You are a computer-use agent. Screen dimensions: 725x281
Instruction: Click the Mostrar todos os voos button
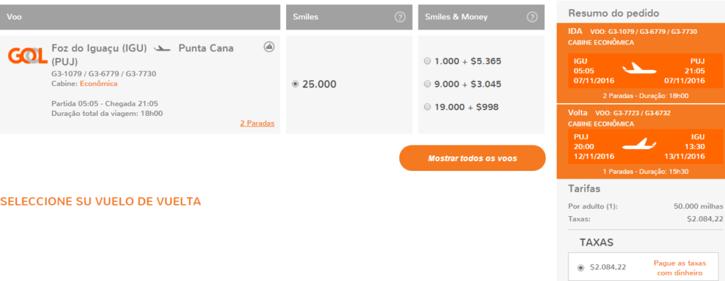click(x=472, y=158)
